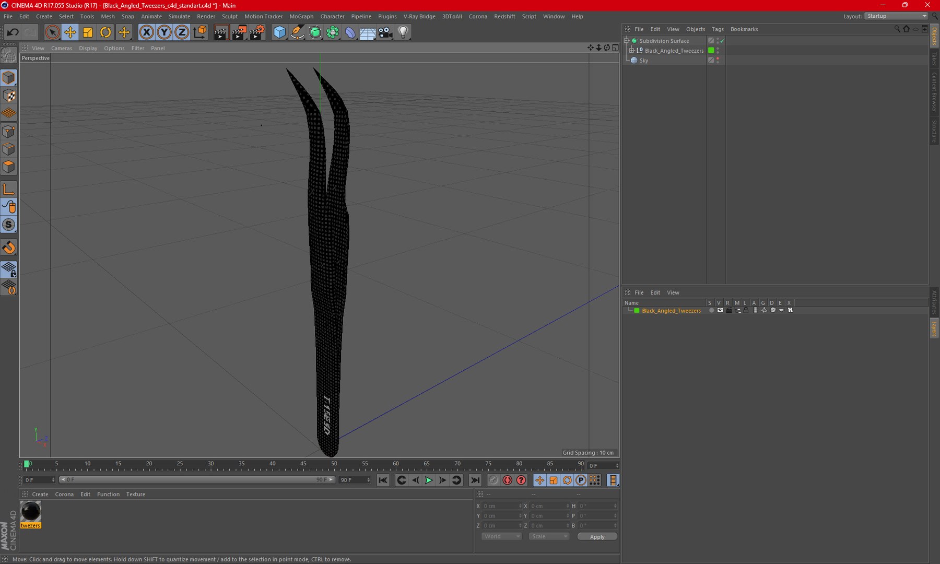Enable the Axis mode L icon
940x564 pixels.
coord(9,189)
